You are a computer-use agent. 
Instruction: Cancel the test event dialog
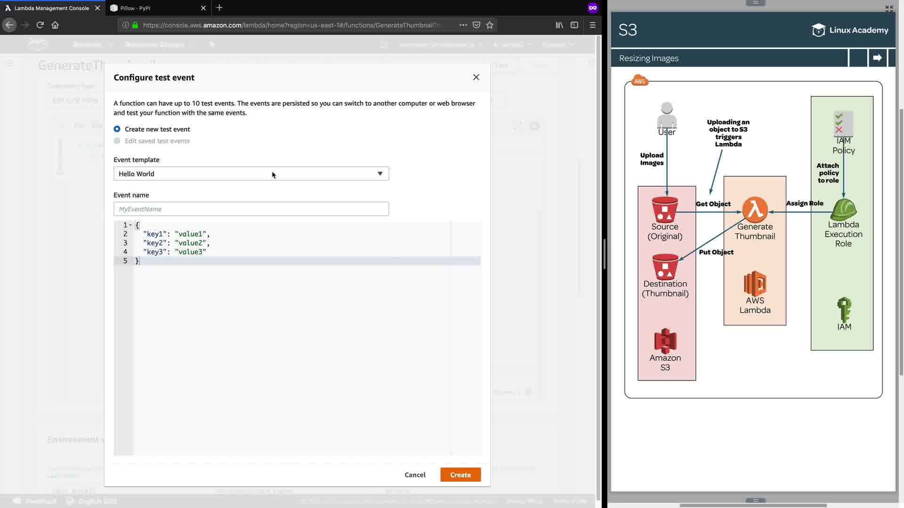click(415, 475)
